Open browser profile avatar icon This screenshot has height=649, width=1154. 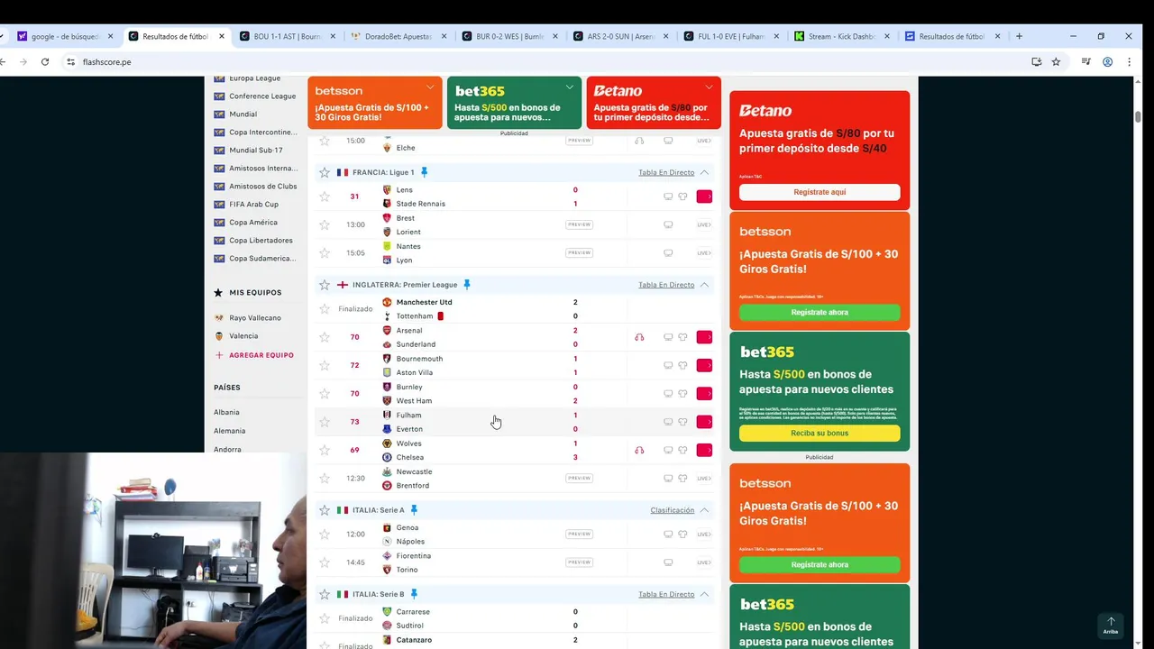[1107, 62]
